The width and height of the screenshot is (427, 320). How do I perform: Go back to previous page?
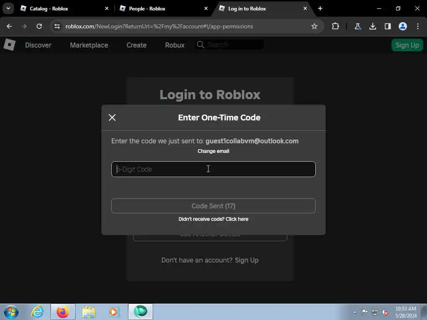[9, 26]
